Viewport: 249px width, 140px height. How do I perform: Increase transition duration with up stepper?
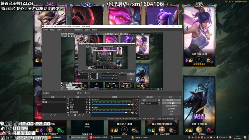tap(159, 103)
